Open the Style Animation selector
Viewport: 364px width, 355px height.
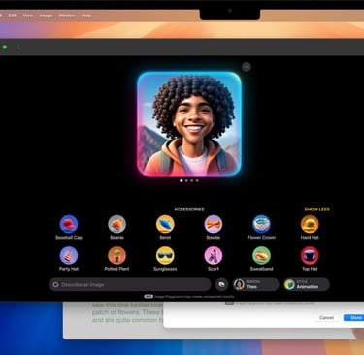pyautogui.click(x=307, y=284)
